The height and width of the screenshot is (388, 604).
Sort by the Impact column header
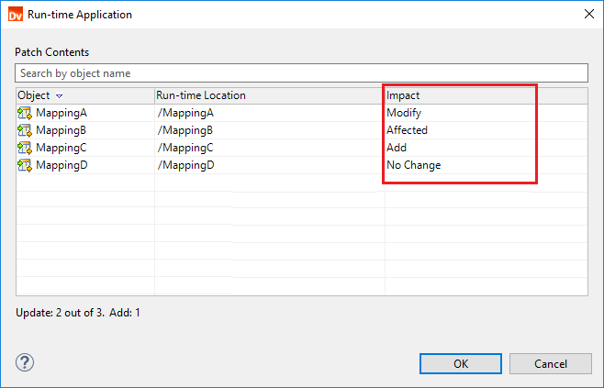tap(403, 95)
